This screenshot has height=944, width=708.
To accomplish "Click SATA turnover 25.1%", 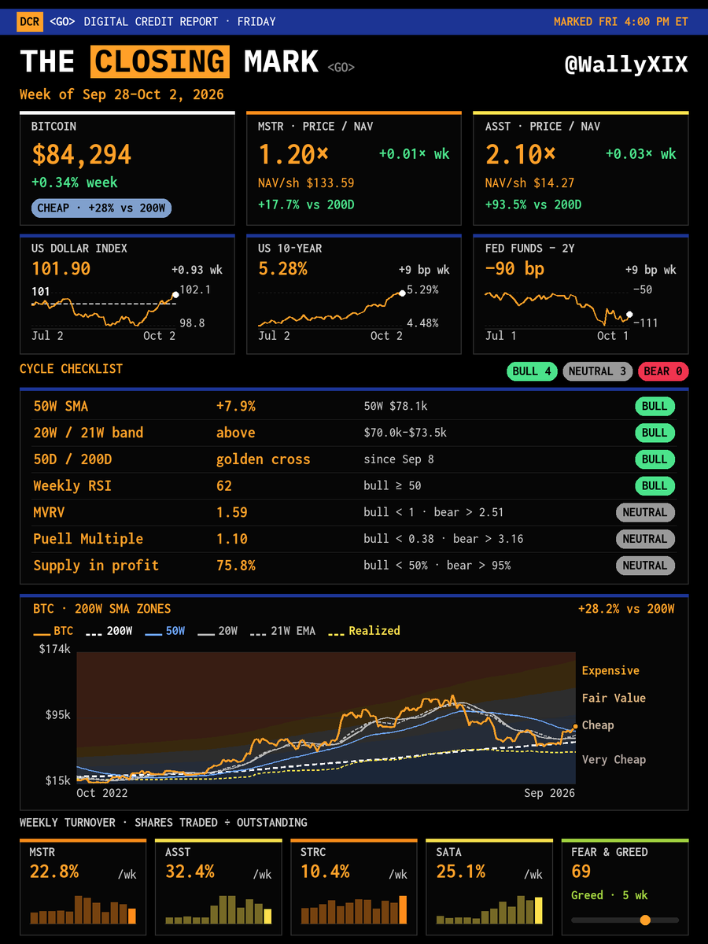I will click(x=460, y=872).
